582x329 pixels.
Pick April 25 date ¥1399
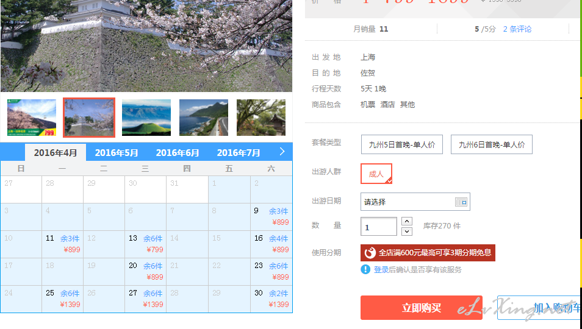[x=63, y=299]
